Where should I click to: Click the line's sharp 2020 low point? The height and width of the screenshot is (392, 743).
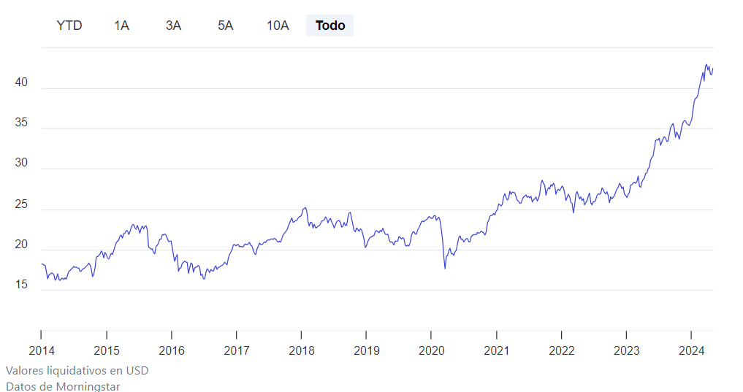(x=445, y=268)
